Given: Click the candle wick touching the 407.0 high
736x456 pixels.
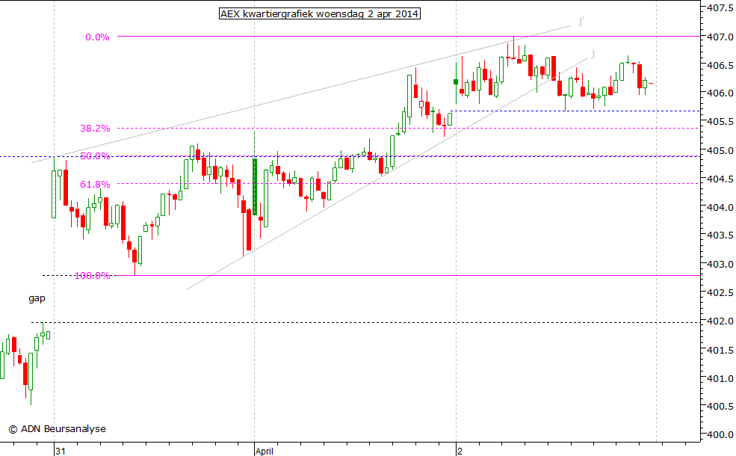Looking at the screenshot, I should pyautogui.click(x=513, y=47).
